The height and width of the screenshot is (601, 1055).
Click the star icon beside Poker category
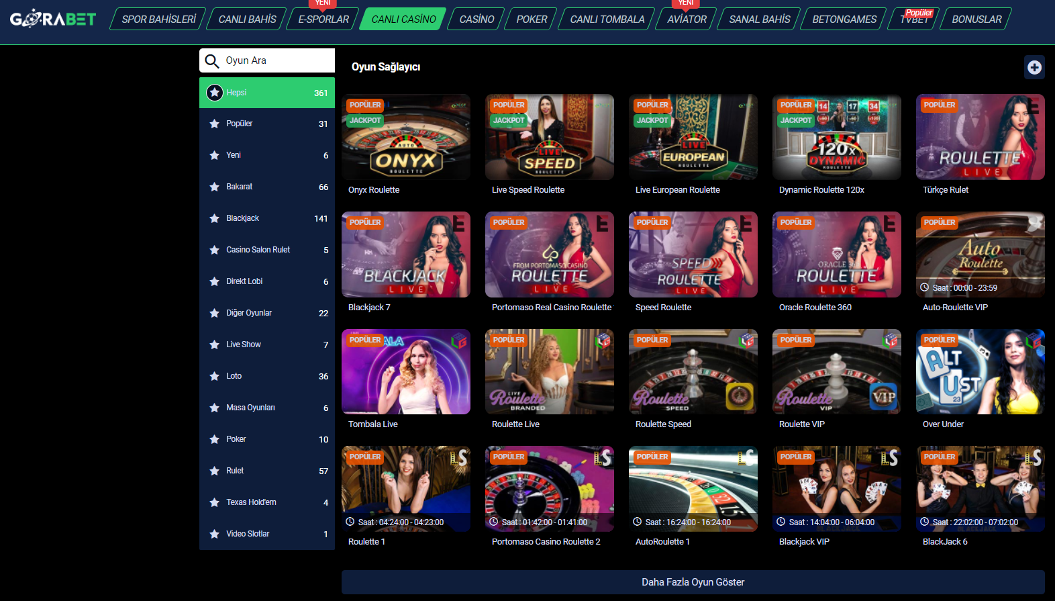click(214, 439)
